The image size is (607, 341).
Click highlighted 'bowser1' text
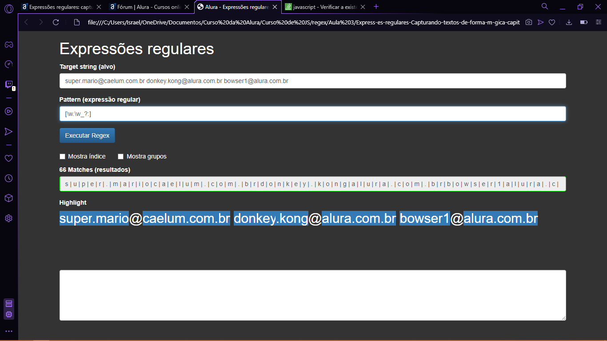click(425, 218)
